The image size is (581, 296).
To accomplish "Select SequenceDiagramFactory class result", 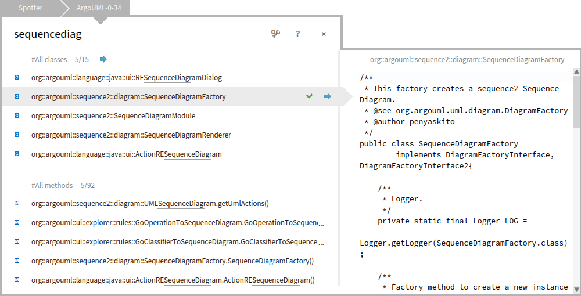I will pyautogui.click(x=170, y=96).
